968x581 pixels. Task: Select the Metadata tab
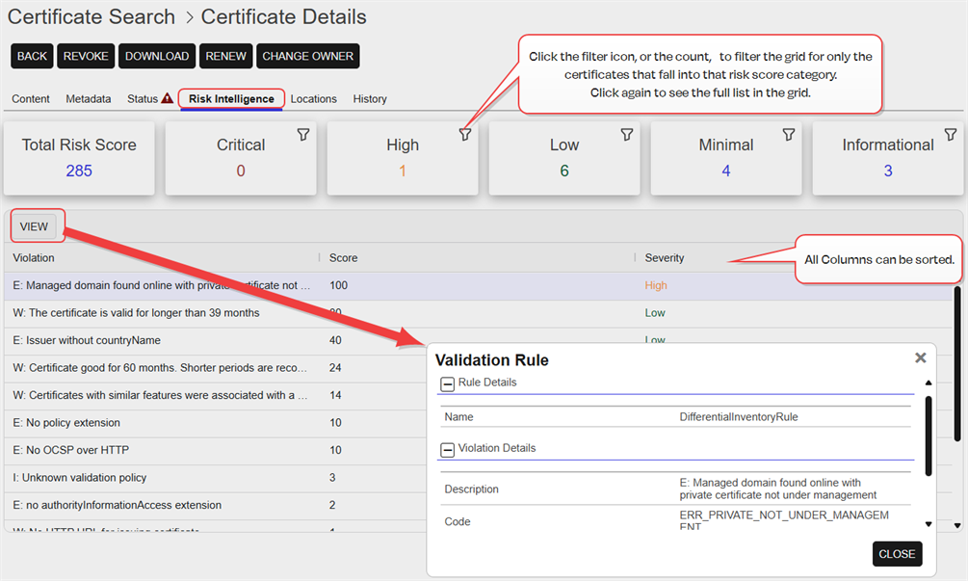(88, 98)
